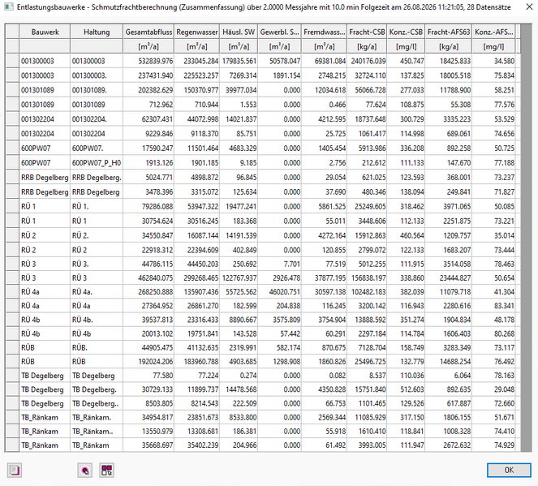Close the Entlastungsbauwerke dialog with the X
538x486 pixels.
click(x=529, y=6)
